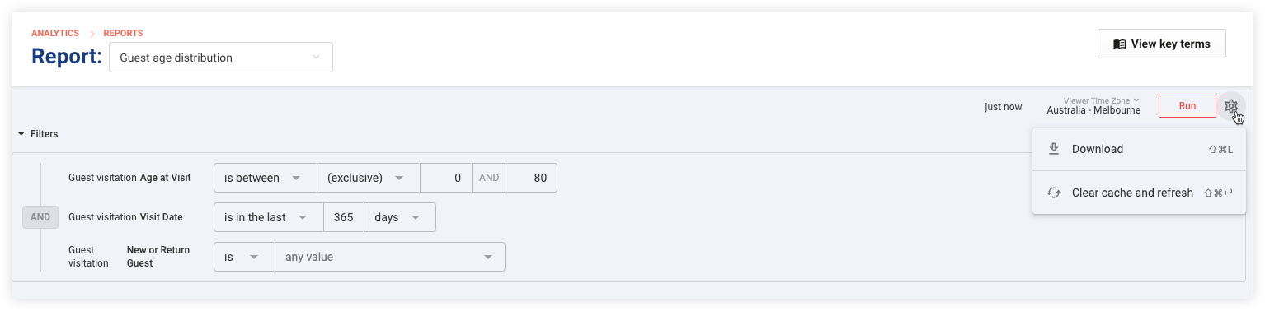Viewport: 1265px width, 311px height.
Task: Open the Guest age distribution report dropdown
Action: coord(221,58)
